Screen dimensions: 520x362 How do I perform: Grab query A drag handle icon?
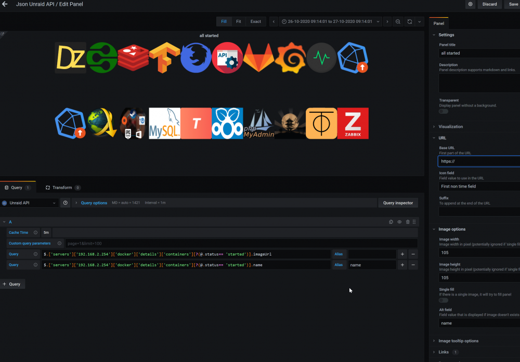[x=414, y=222]
